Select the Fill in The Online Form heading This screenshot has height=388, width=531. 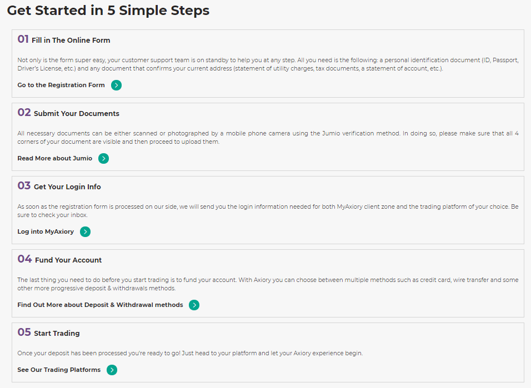click(x=71, y=41)
